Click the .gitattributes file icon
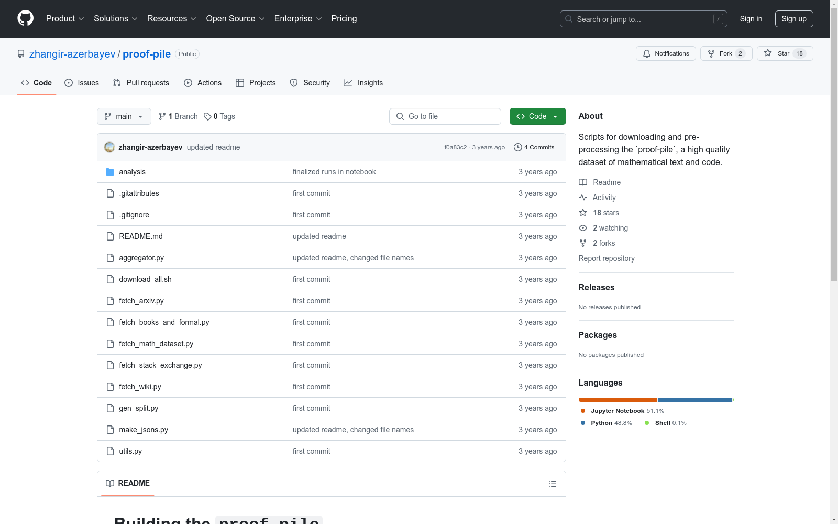 [x=110, y=193]
